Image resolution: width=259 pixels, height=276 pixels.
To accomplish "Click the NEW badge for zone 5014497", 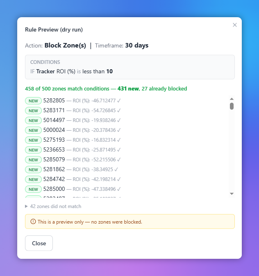I will [33, 120].
